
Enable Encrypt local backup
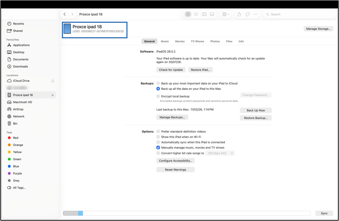point(158,96)
